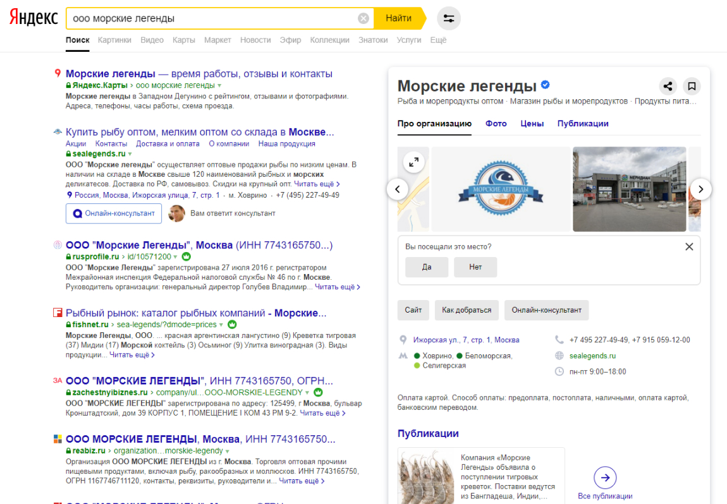
Task: Open the Yandex logo home link
Action: (x=34, y=18)
